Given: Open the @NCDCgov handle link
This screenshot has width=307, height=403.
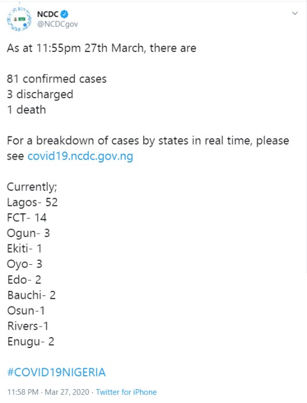Looking at the screenshot, I should pos(58,24).
